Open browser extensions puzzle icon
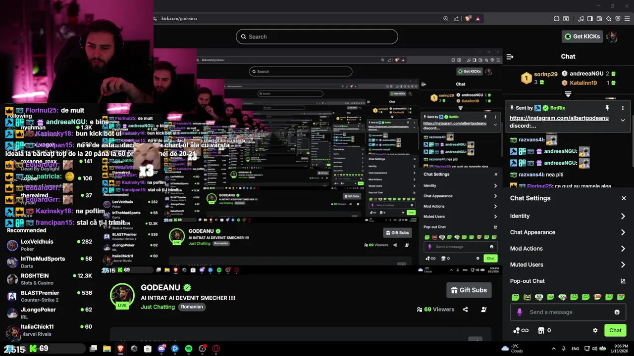 (x=557, y=19)
